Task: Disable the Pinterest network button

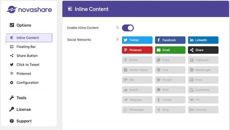Action: (137, 50)
